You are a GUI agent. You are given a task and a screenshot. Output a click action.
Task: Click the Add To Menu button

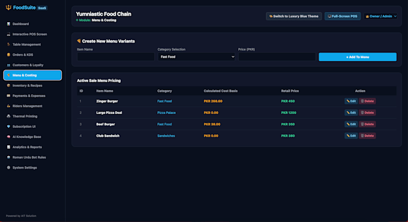point(358,57)
